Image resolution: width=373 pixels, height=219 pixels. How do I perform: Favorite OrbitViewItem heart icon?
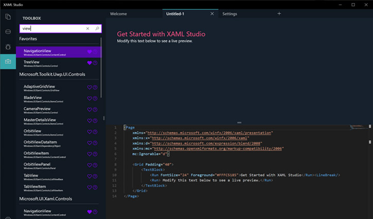pos(90,154)
